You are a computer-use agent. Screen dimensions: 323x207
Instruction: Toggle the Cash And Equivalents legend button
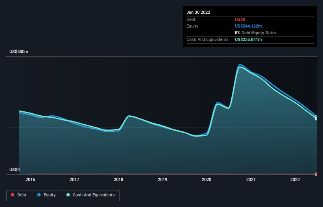pyautogui.click(x=90, y=195)
